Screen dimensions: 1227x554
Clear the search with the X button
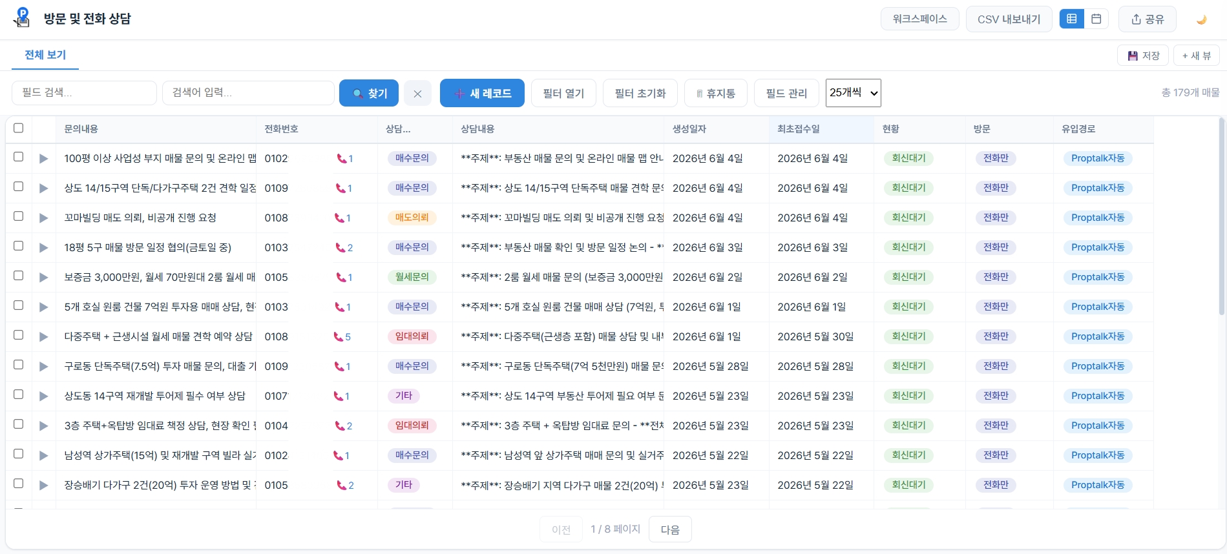point(417,94)
